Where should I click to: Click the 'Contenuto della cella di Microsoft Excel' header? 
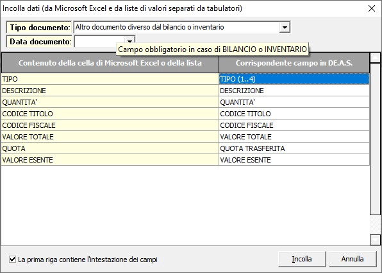(110, 63)
